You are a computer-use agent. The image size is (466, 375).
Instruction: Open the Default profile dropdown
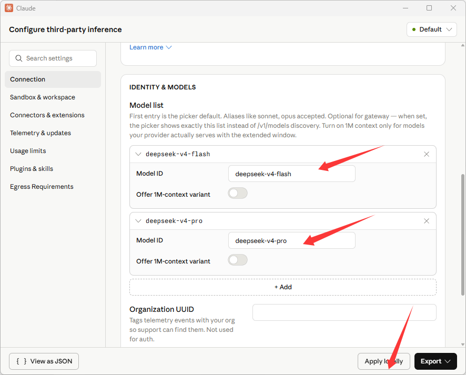pyautogui.click(x=431, y=29)
